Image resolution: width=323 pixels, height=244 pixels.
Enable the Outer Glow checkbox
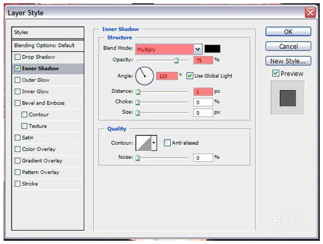(17, 80)
